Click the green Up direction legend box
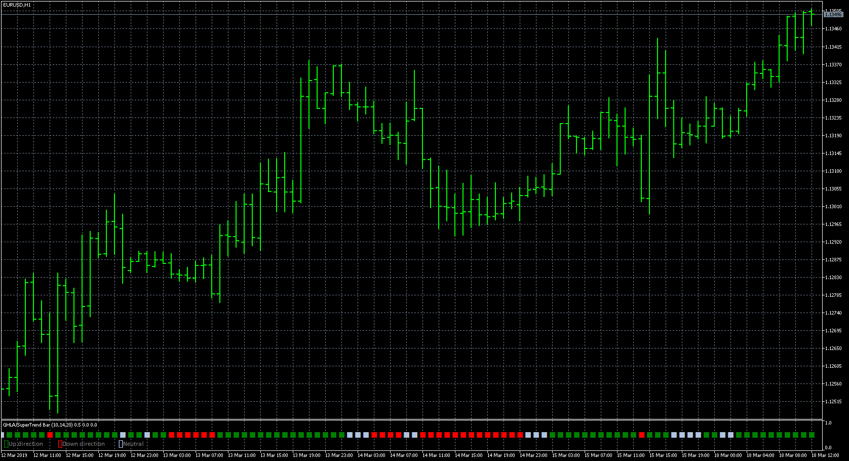 click(x=6, y=444)
